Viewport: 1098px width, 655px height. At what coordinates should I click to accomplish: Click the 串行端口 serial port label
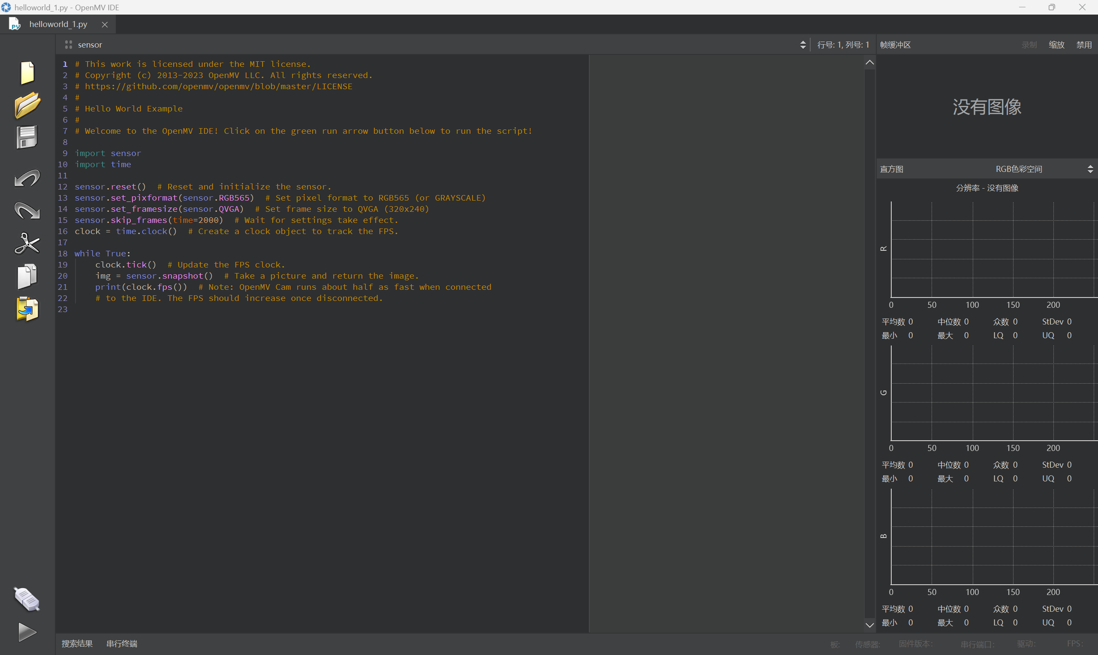tap(978, 644)
